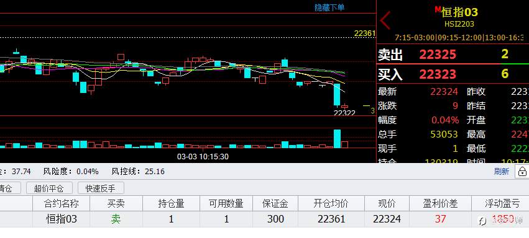
Task: Click the 持仓量 column header
Action: (172, 203)
